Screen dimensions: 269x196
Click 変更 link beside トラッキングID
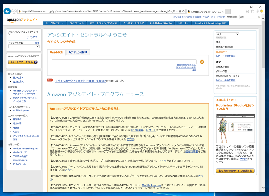pos(37,43)
